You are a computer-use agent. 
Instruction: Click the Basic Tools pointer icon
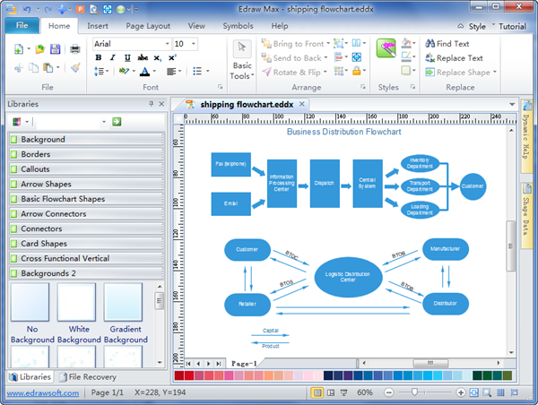(241, 48)
